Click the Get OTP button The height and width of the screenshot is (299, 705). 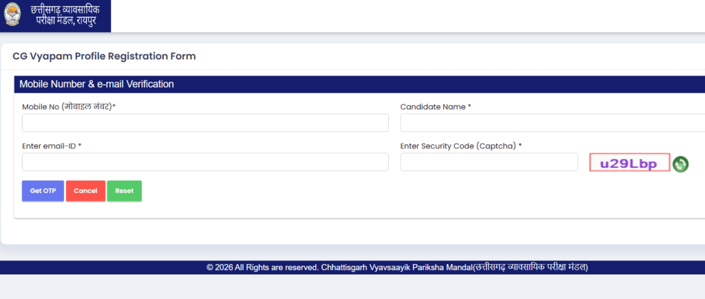click(43, 191)
